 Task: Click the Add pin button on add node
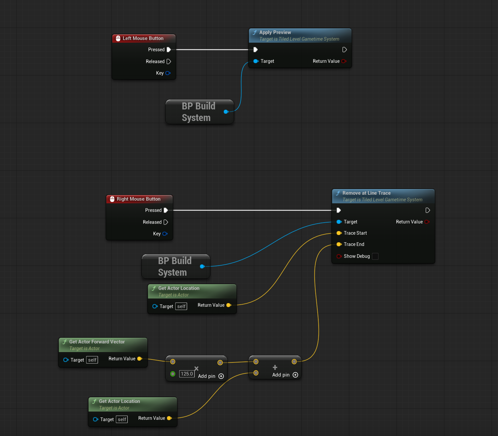295,375
